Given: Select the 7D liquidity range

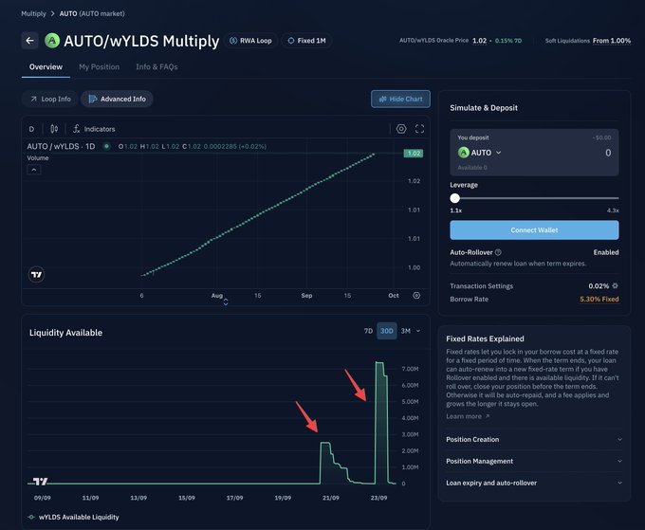Looking at the screenshot, I should pos(368,331).
